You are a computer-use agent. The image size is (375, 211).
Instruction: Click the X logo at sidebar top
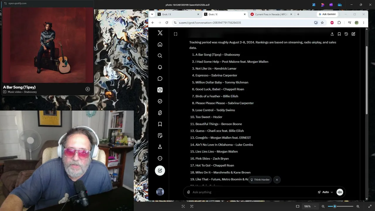(160, 33)
